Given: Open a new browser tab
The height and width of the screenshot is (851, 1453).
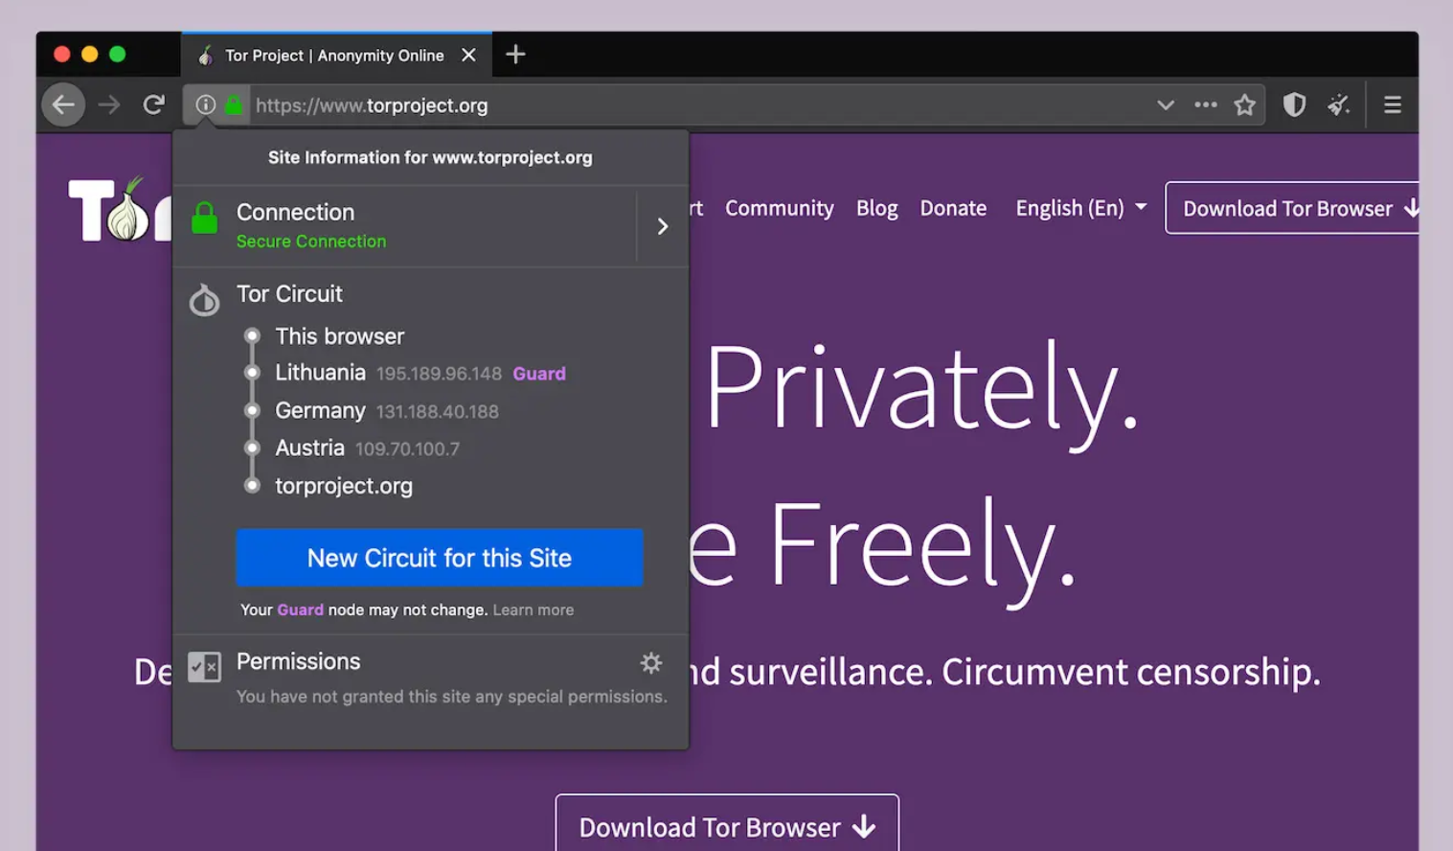Looking at the screenshot, I should pyautogui.click(x=515, y=55).
